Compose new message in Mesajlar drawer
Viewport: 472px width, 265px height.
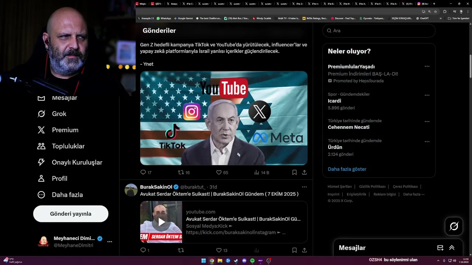(440, 248)
